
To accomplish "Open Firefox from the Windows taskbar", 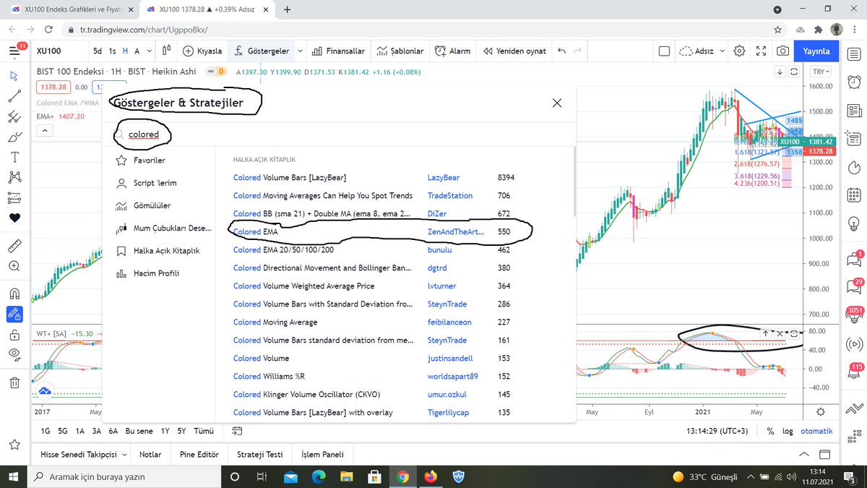I will (x=431, y=477).
